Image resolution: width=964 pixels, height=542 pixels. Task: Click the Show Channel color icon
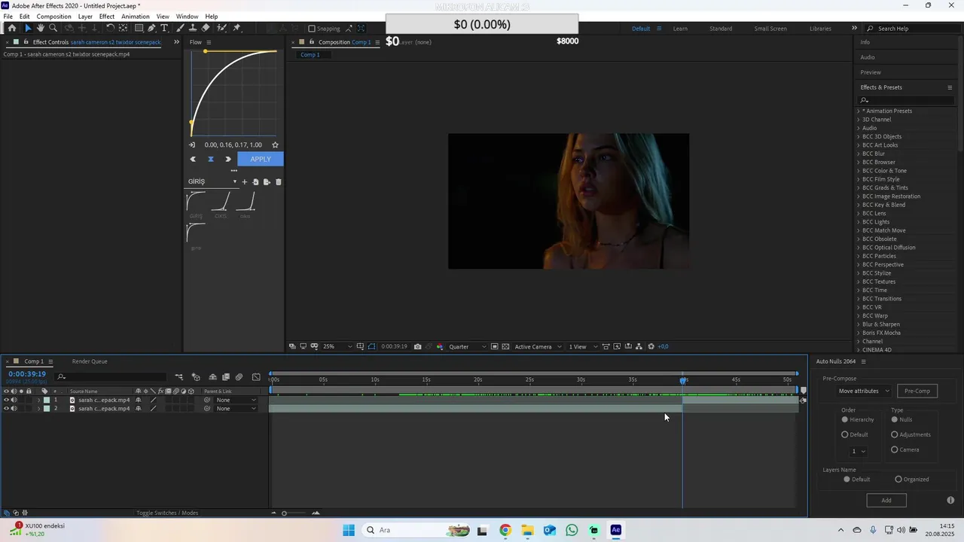(x=440, y=346)
